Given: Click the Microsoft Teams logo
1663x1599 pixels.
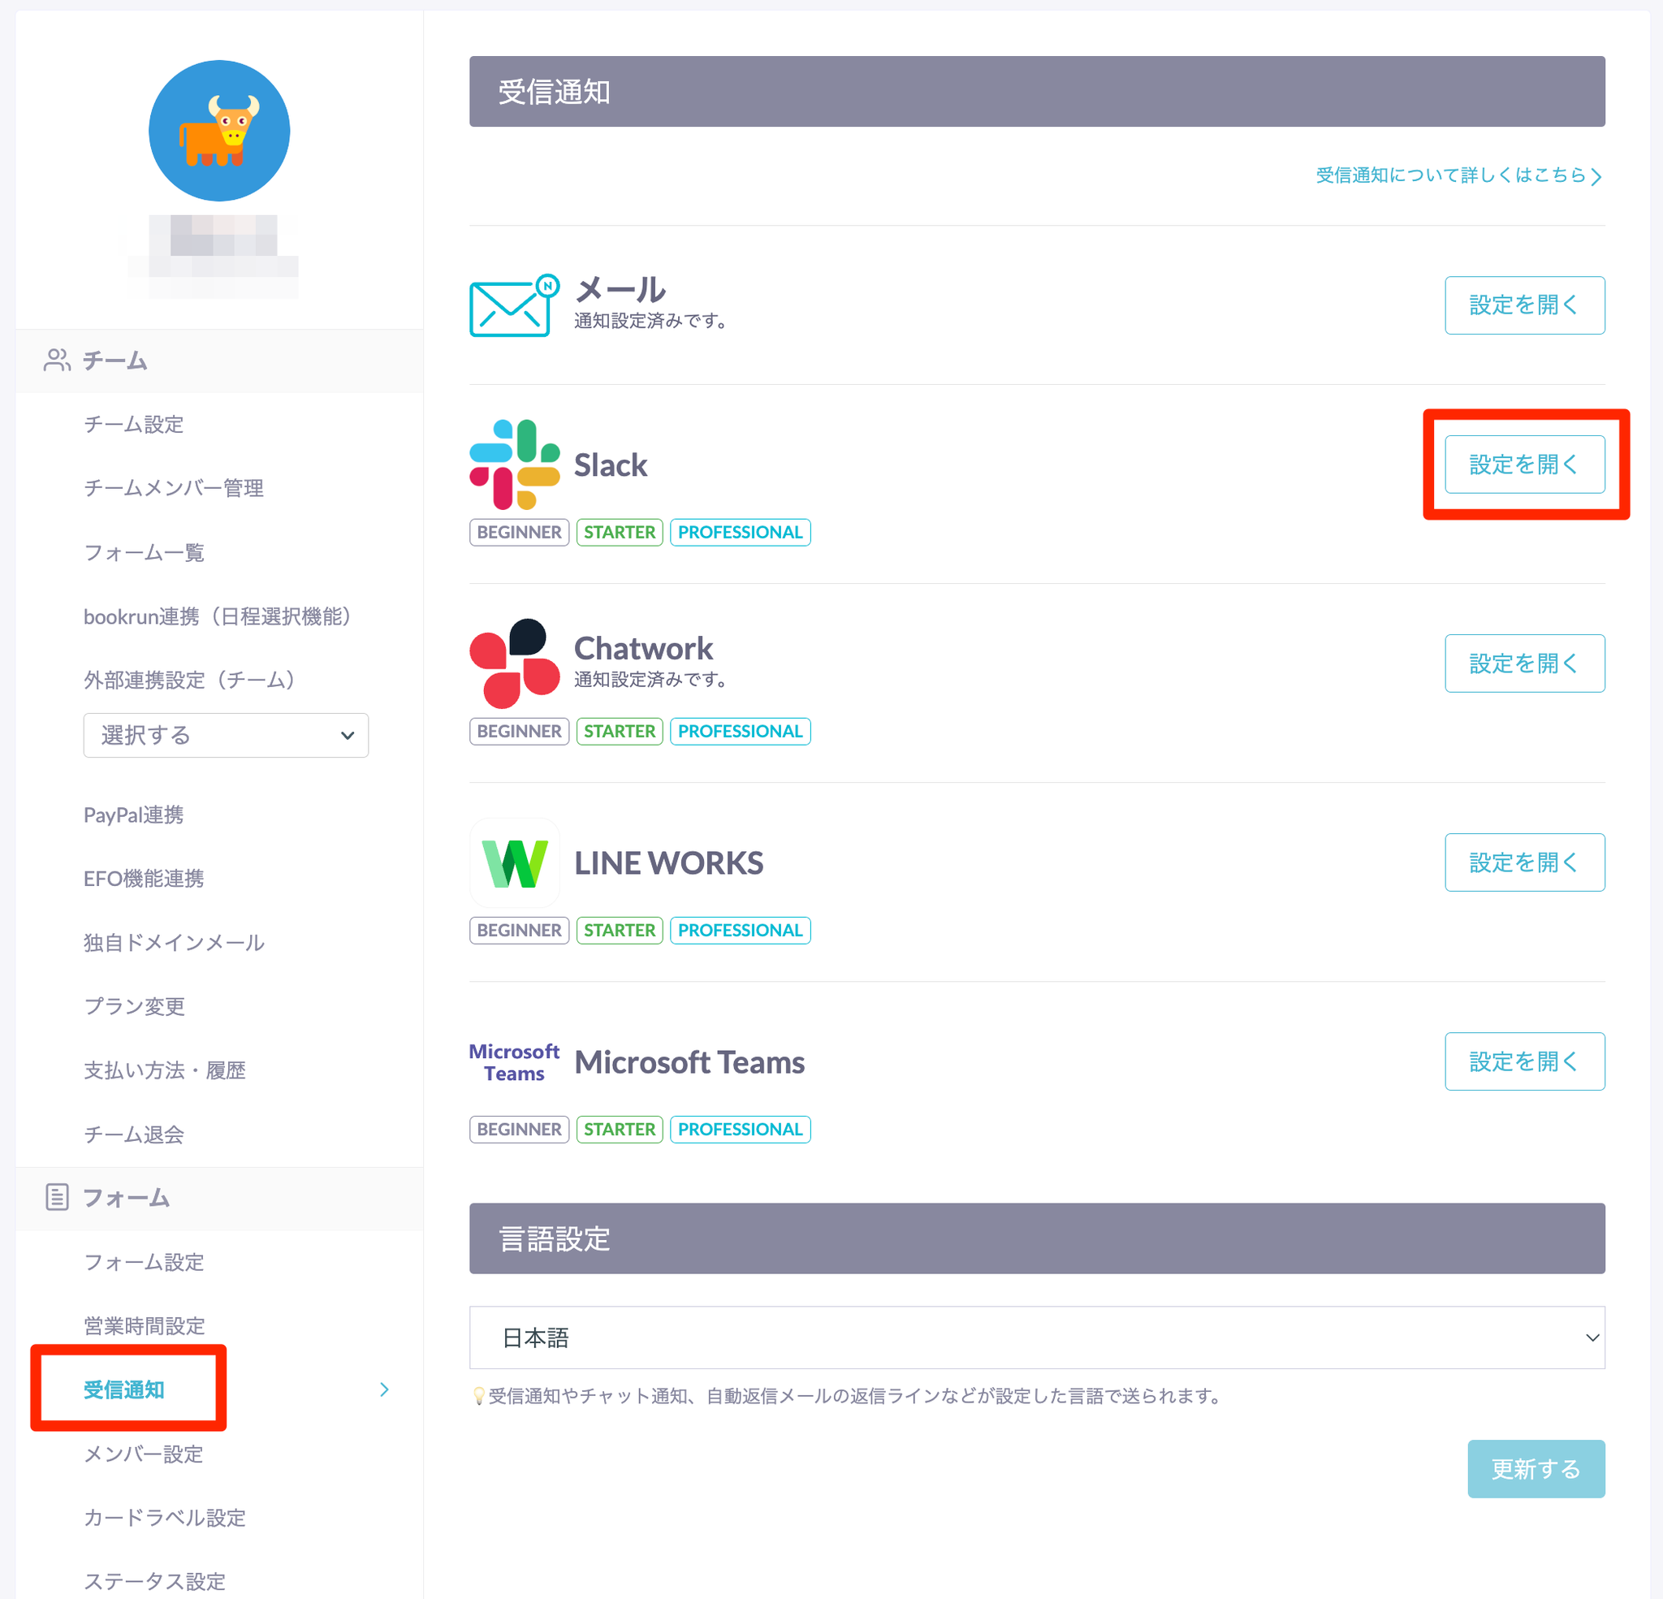Looking at the screenshot, I should click(x=514, y=1061).
